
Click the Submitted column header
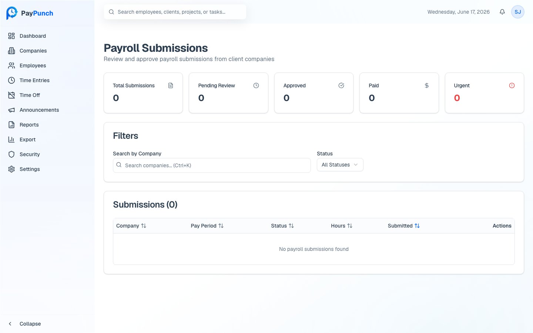pyautogui.click(x=400, y=226)
